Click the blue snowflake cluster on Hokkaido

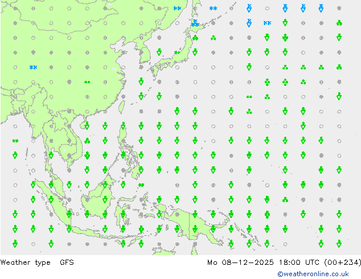pyautogui.click(x=195, y=23)
